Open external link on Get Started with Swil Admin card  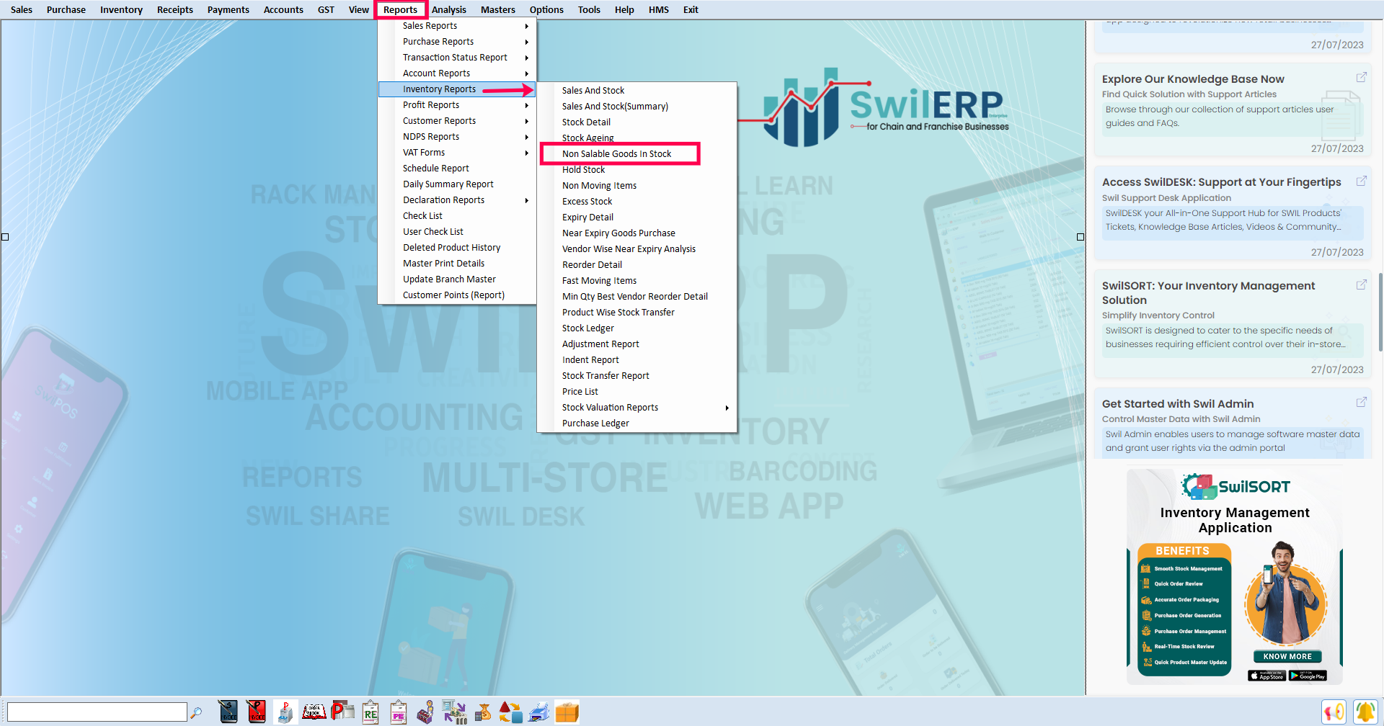(x=1361, y=402)
